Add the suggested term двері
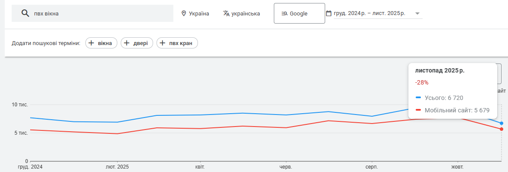This screenshot has height=172, width=508. [x=137, y=43]
